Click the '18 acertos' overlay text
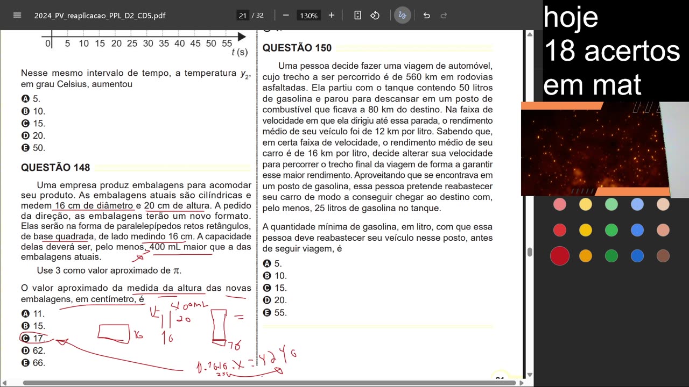 612,51
